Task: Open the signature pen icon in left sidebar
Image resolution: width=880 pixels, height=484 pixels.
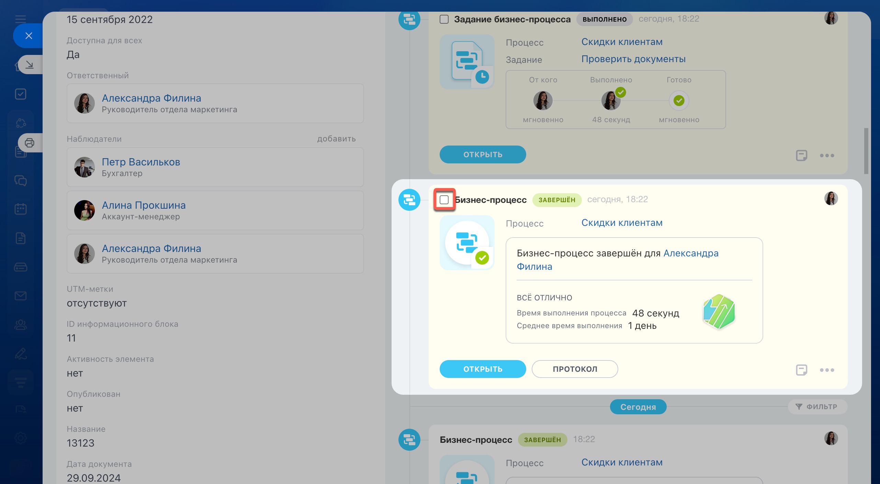Action: (21, 354)
